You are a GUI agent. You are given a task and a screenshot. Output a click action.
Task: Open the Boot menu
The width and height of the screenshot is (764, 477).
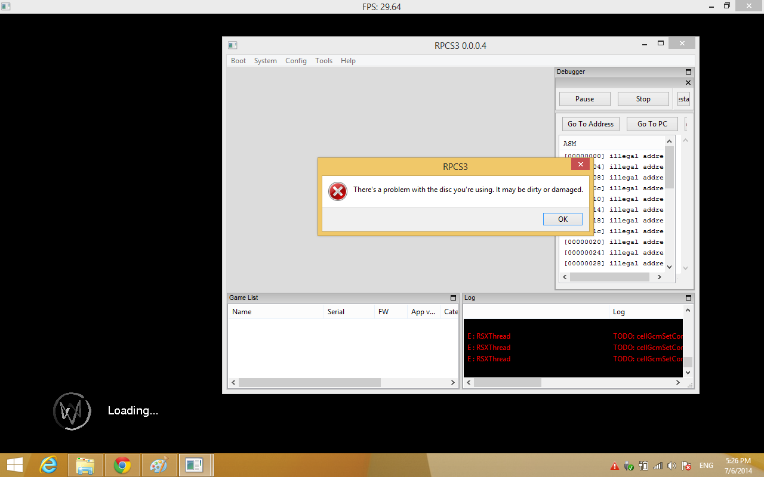(x=238, y=61)
